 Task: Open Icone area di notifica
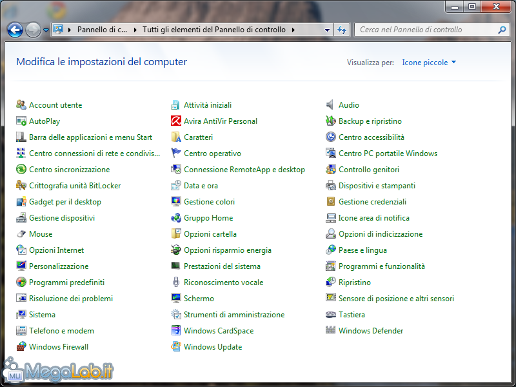[374, 218]
